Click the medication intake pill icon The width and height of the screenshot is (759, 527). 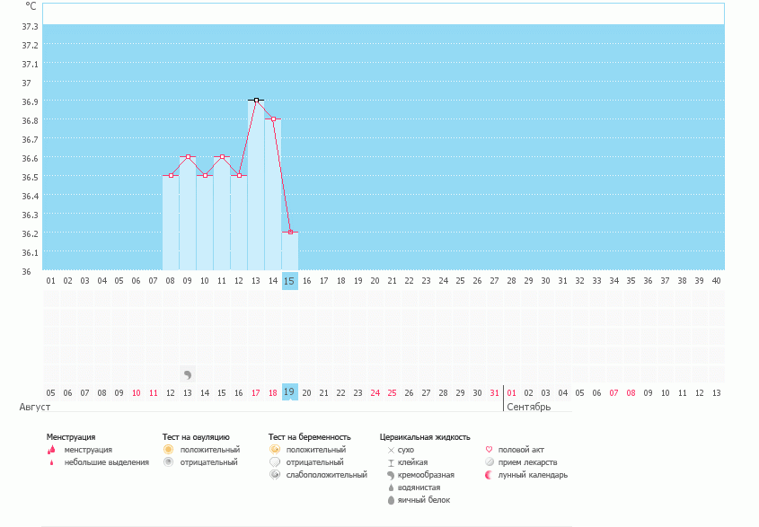coord(489,462)
